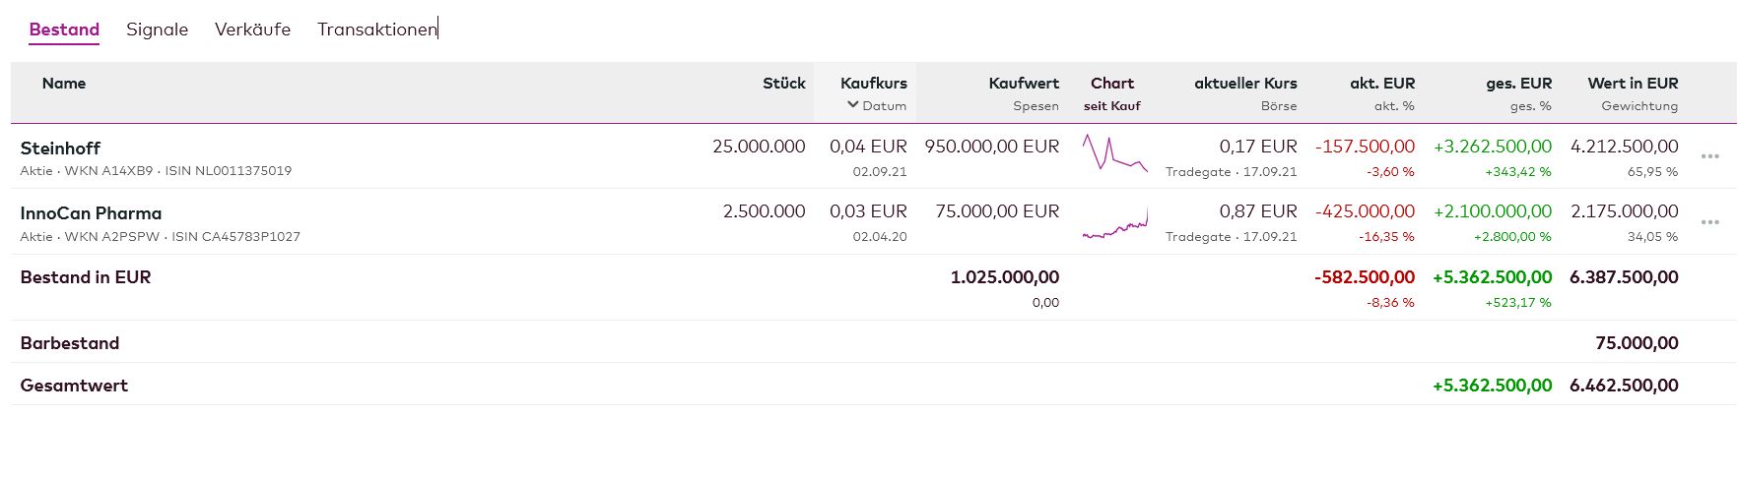Click the aktueller Kurs column header
Viewport: 1738px width, 477px height.
coord(1245,84)
